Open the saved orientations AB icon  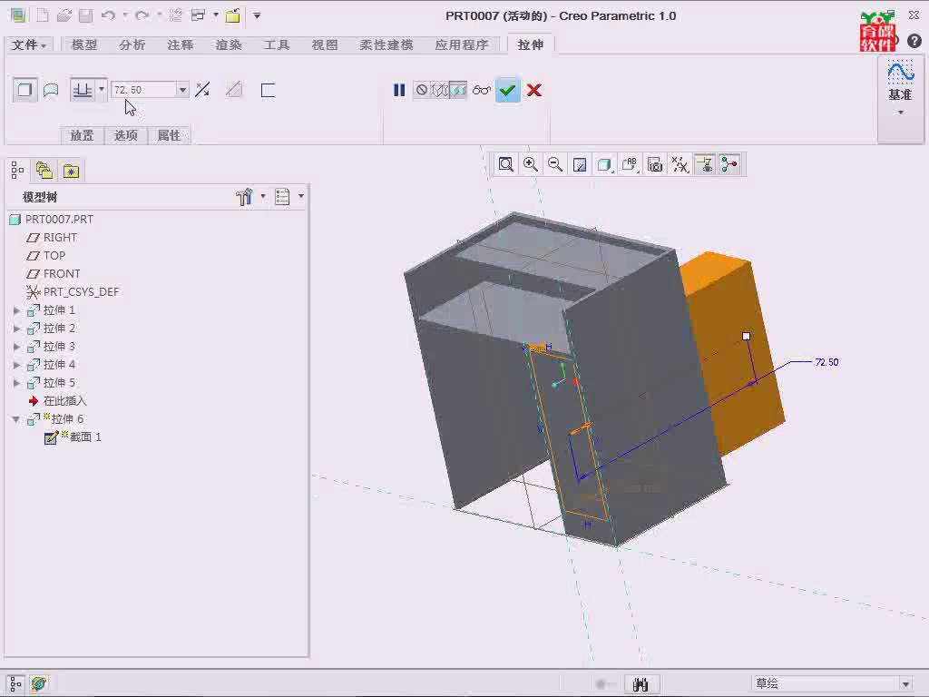click(630, 164)
